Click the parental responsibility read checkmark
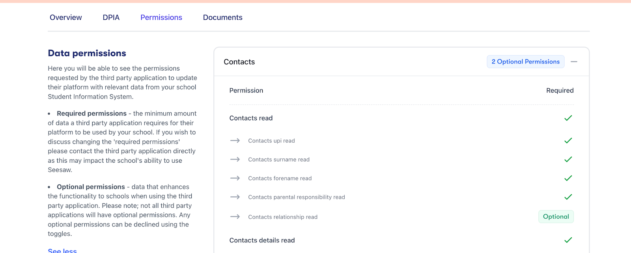This screenshot has height=253, width=631. tap(568, 197)
